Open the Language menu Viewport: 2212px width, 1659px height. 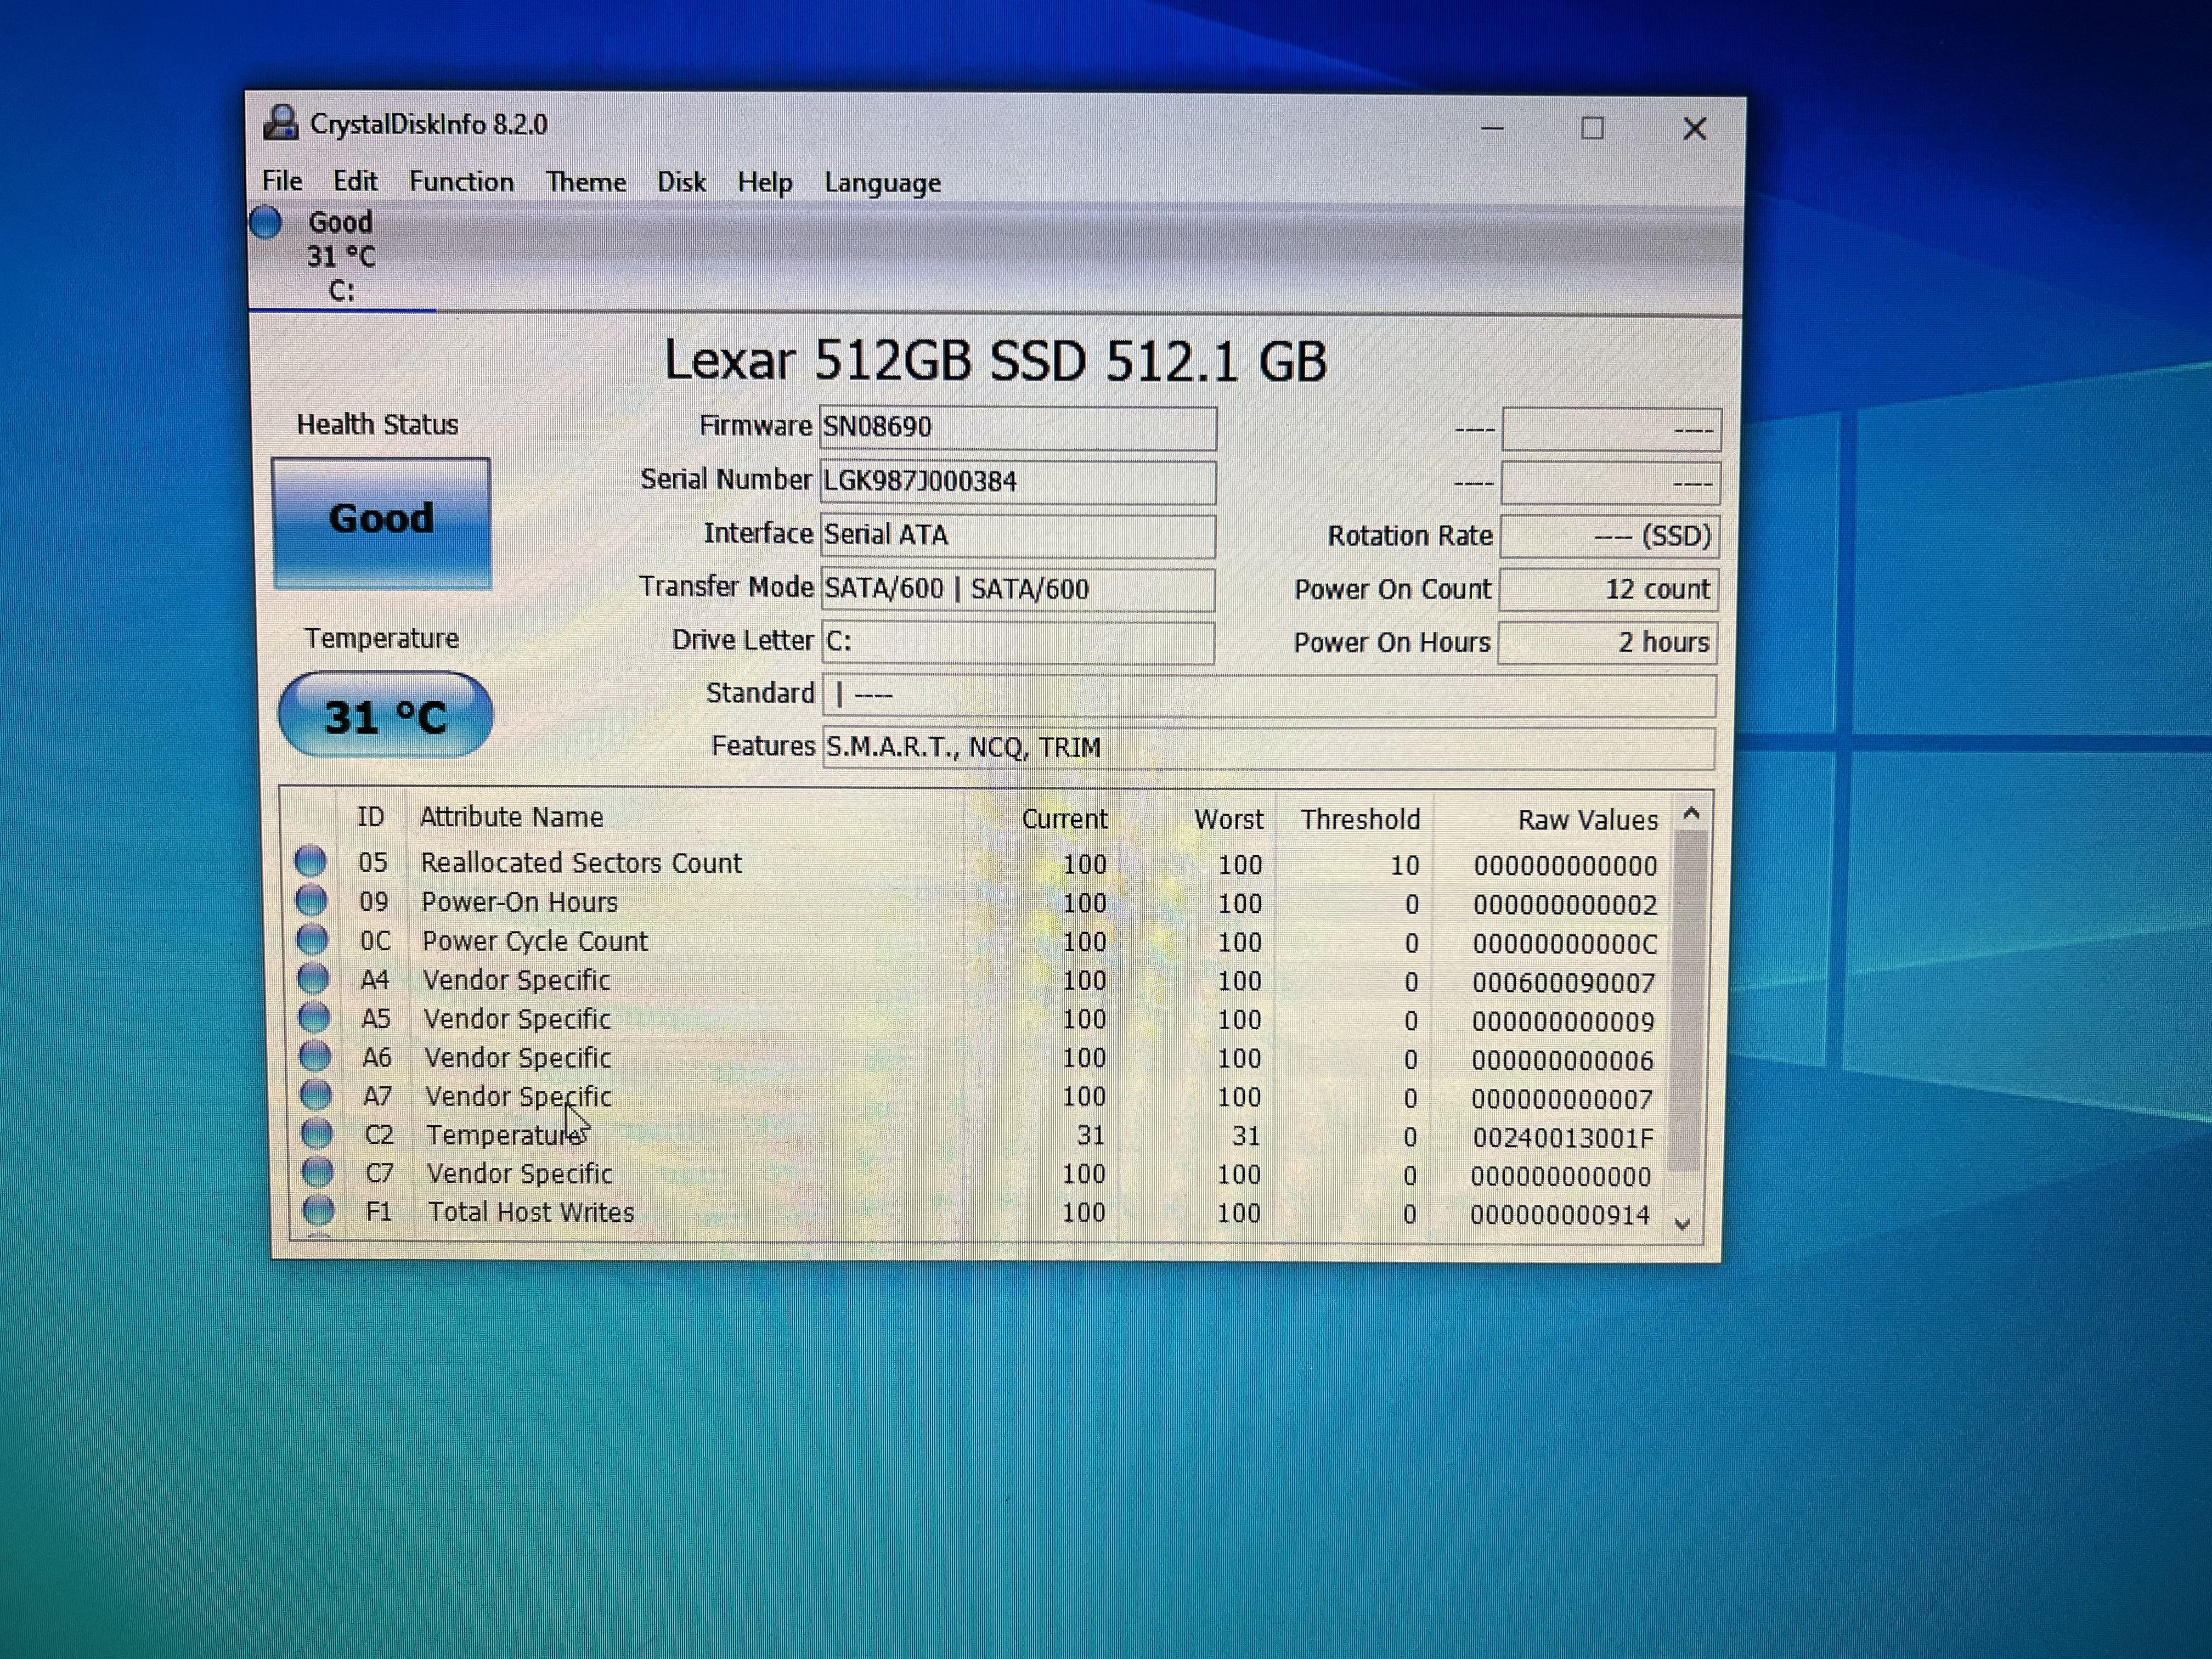click(882, 183)
